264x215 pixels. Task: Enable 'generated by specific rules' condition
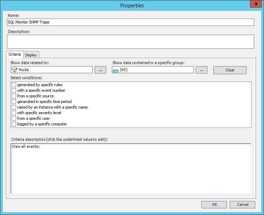point(14,85)
